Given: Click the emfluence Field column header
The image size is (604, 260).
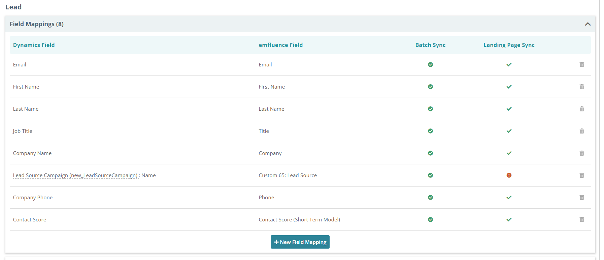Looking at the screenshot, I should 280,45.
